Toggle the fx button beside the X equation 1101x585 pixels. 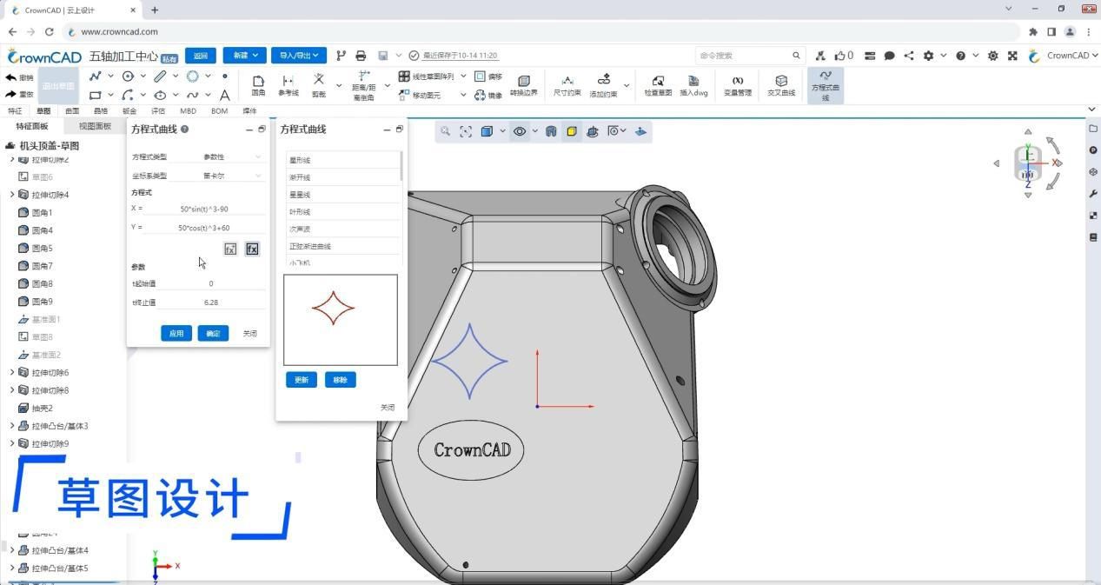pyautogui.click(x=230, y=249)
